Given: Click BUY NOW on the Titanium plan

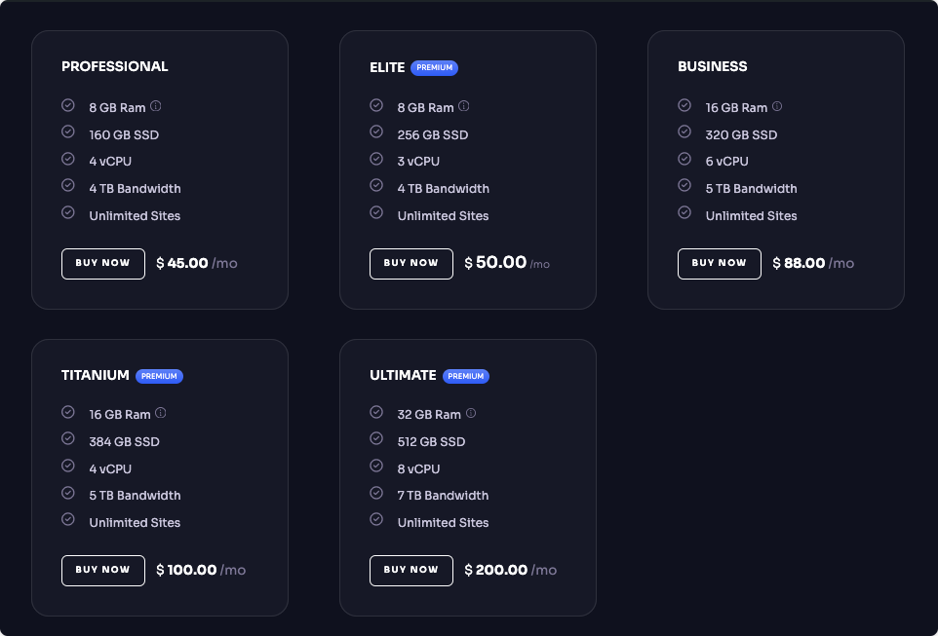Looking at the screenshot, I should pyautogui.click(x=103, y=570).
